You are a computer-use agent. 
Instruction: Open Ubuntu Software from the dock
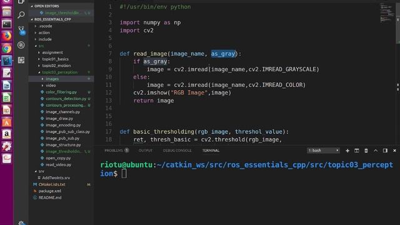pyautogui.click(x=7, y=122)
